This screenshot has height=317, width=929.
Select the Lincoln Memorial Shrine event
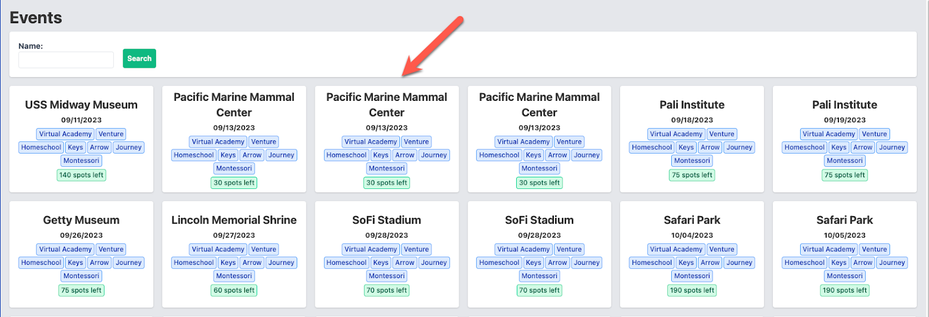click(234, 220)
